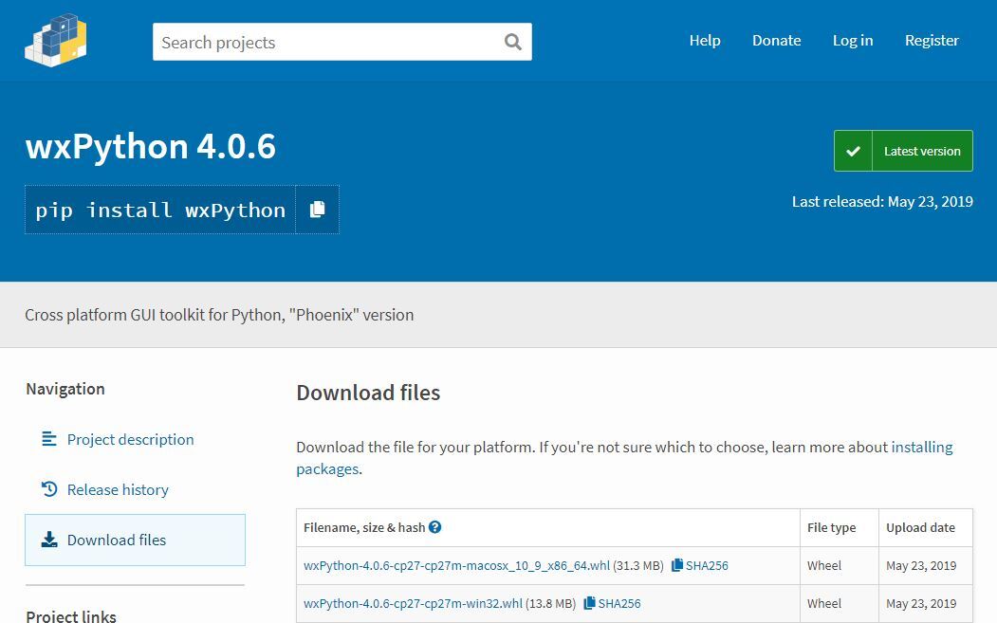Open Release history section

click(118, 489)
